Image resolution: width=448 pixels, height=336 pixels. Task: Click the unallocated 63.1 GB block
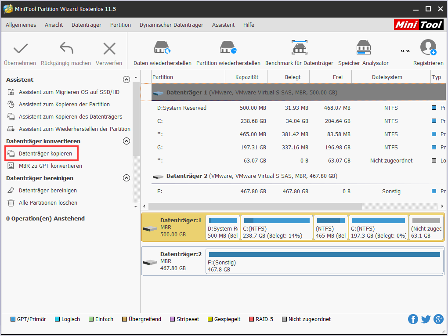pos(426,228)
